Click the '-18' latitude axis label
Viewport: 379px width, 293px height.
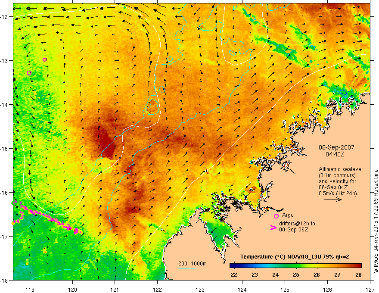point(4,280)
